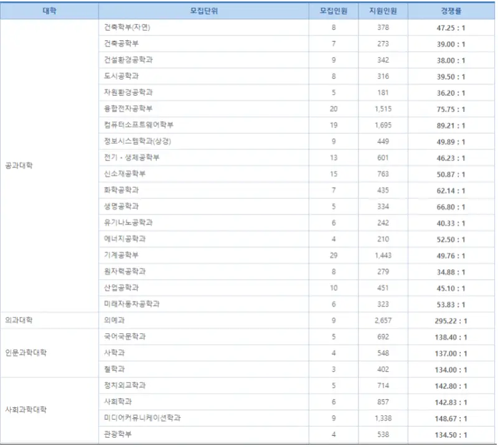Select the 134.50 : 1 competition ratio
This screenshot has height=447, width=498.
coord(451,435)
